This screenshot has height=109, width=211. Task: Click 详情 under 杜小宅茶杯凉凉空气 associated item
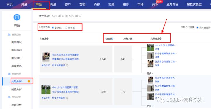[x=157, y=82]
